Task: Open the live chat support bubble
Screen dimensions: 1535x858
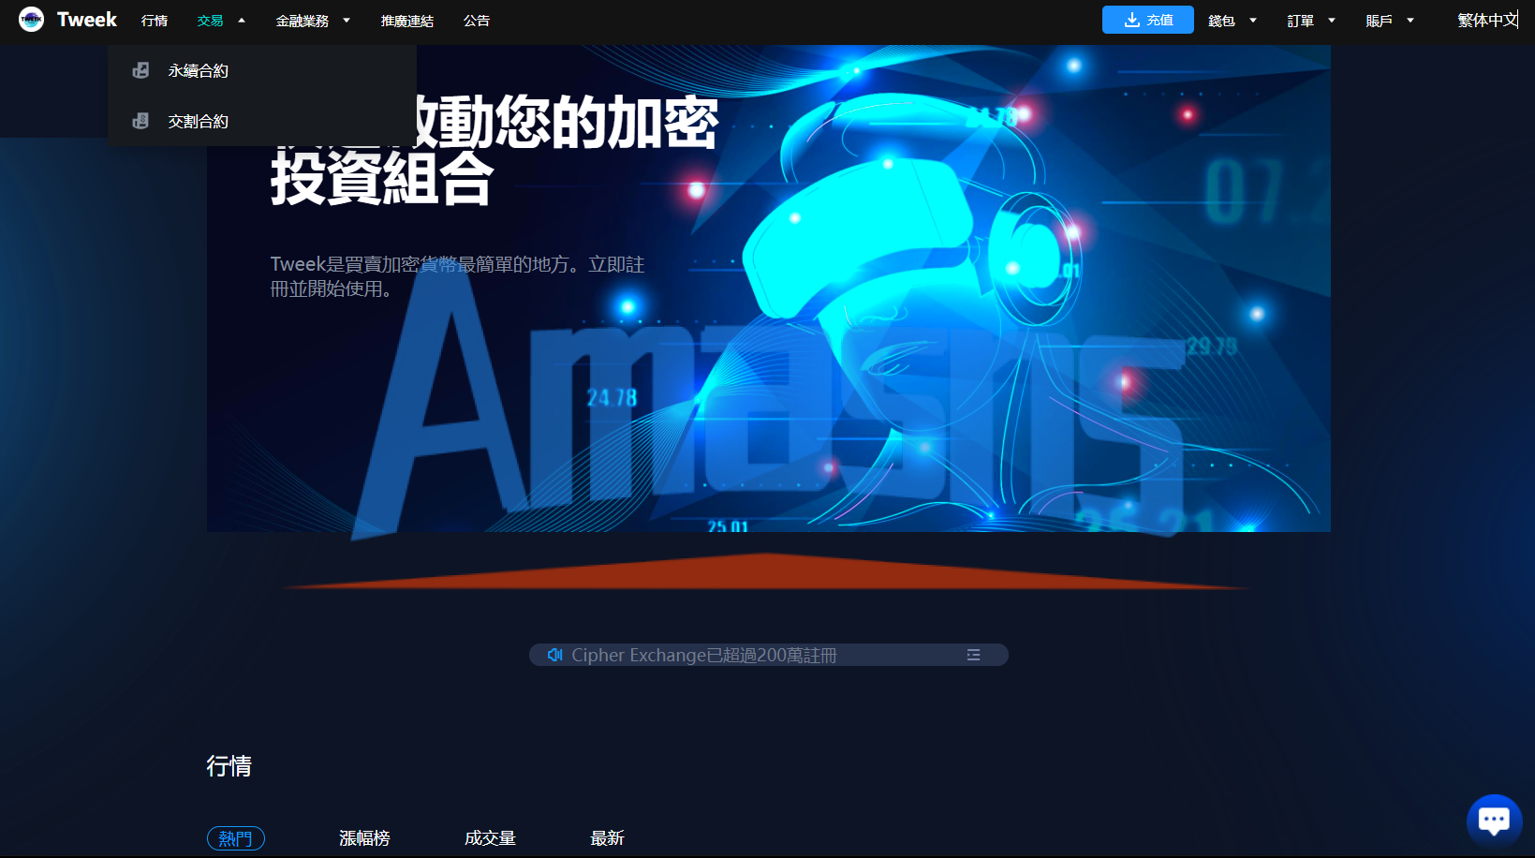Action: 1494,821
